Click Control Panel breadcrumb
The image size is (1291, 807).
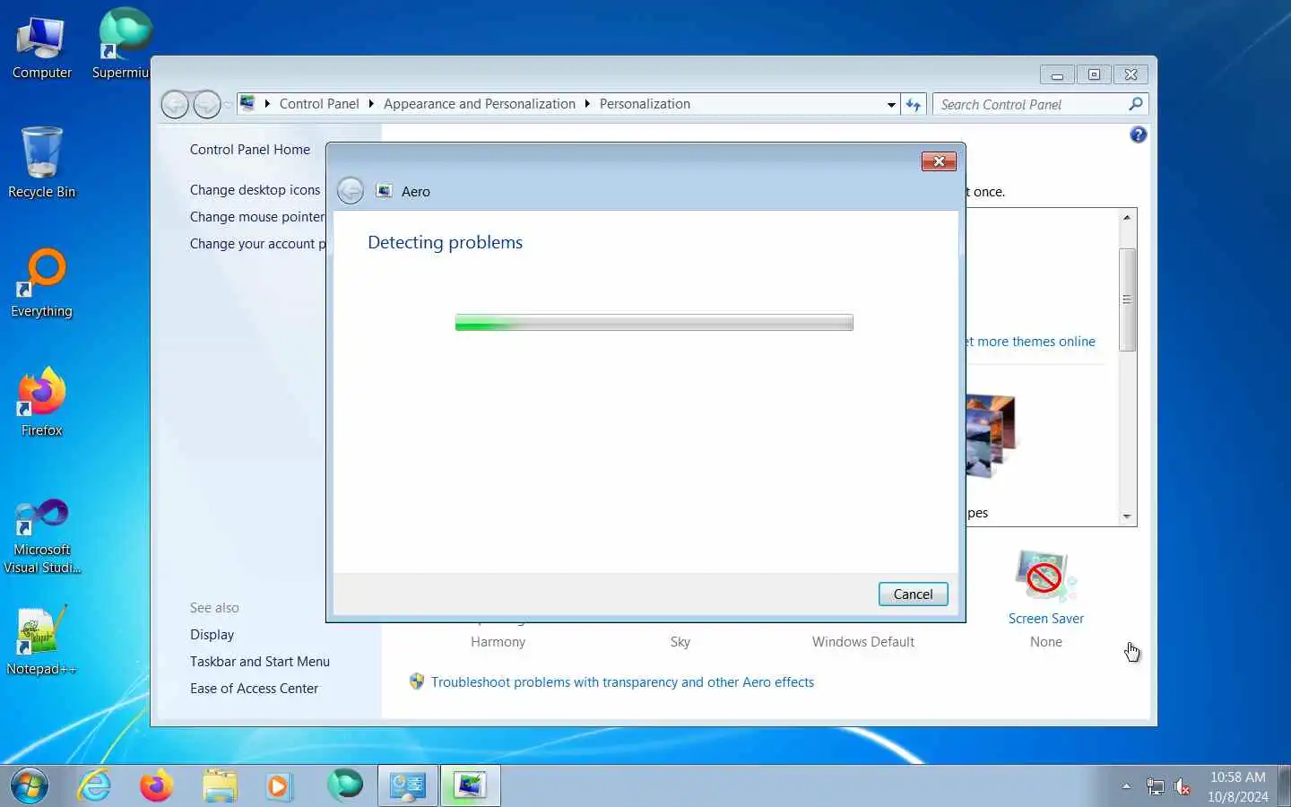[x=319, y=104]
